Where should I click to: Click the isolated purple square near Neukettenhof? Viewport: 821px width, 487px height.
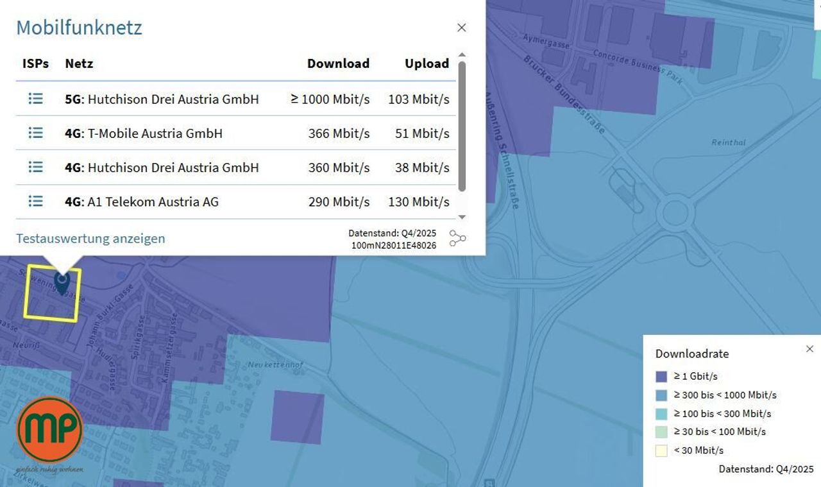(x=297, y=417)
